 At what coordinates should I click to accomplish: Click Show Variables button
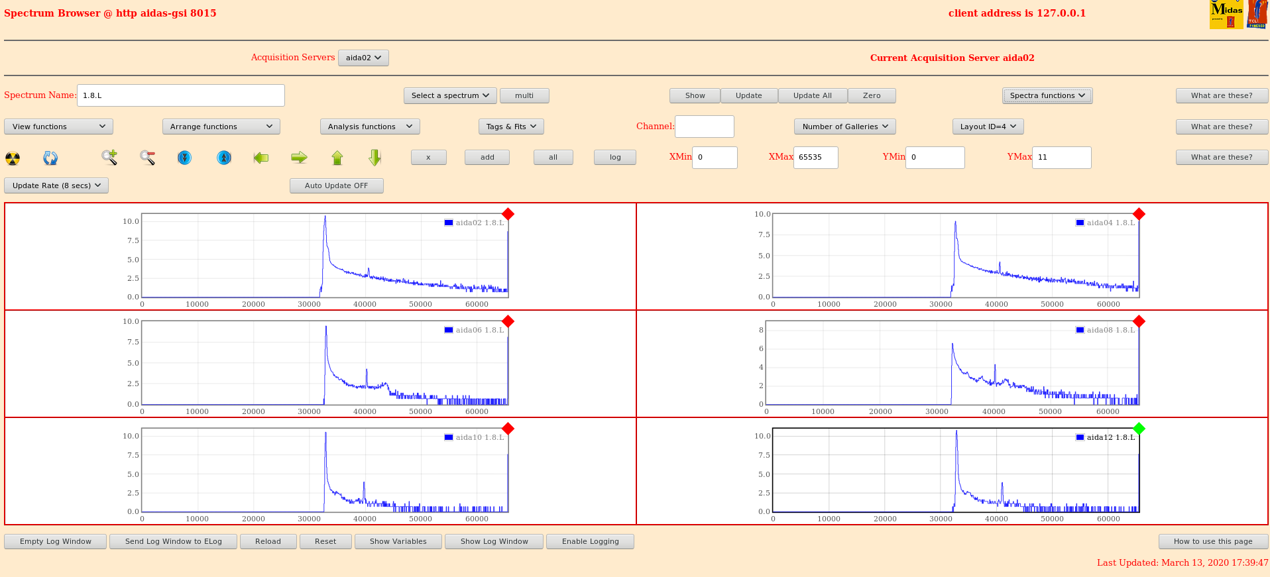pos(398,542)
